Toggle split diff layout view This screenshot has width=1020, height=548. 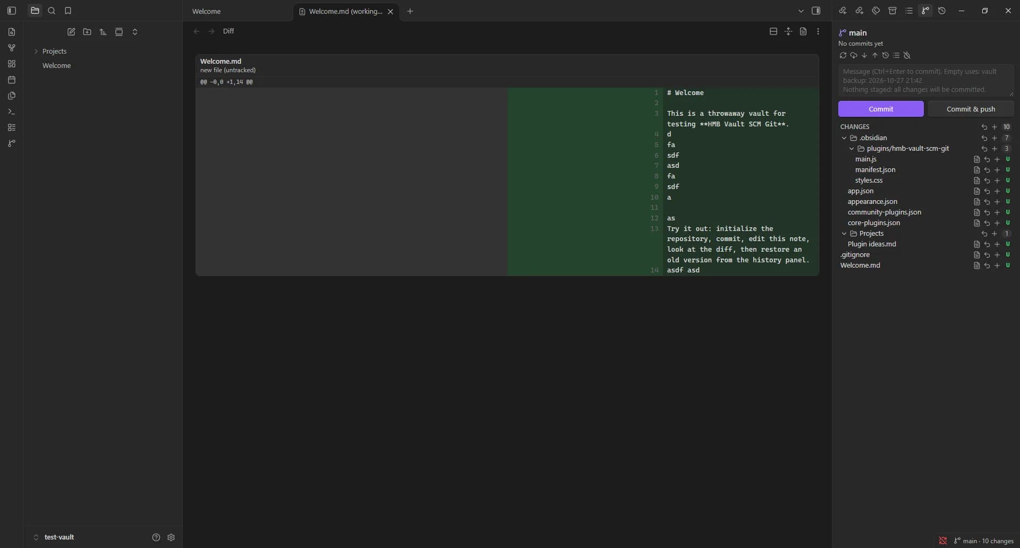(773, 31)
